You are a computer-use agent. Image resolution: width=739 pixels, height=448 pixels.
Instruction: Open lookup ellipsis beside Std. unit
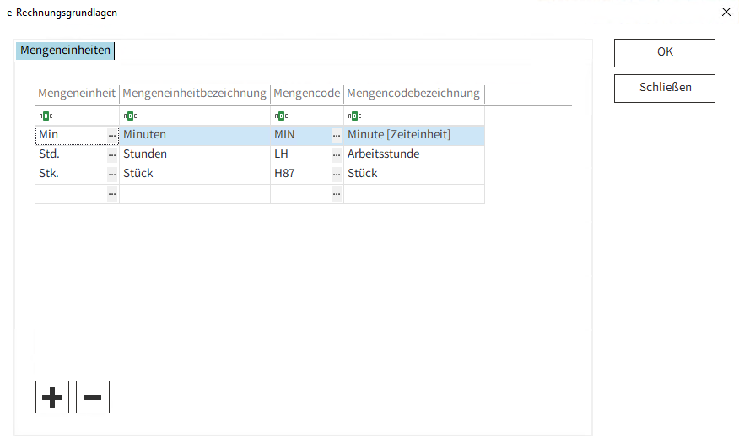pyautogui.click(x=112, y=154)
